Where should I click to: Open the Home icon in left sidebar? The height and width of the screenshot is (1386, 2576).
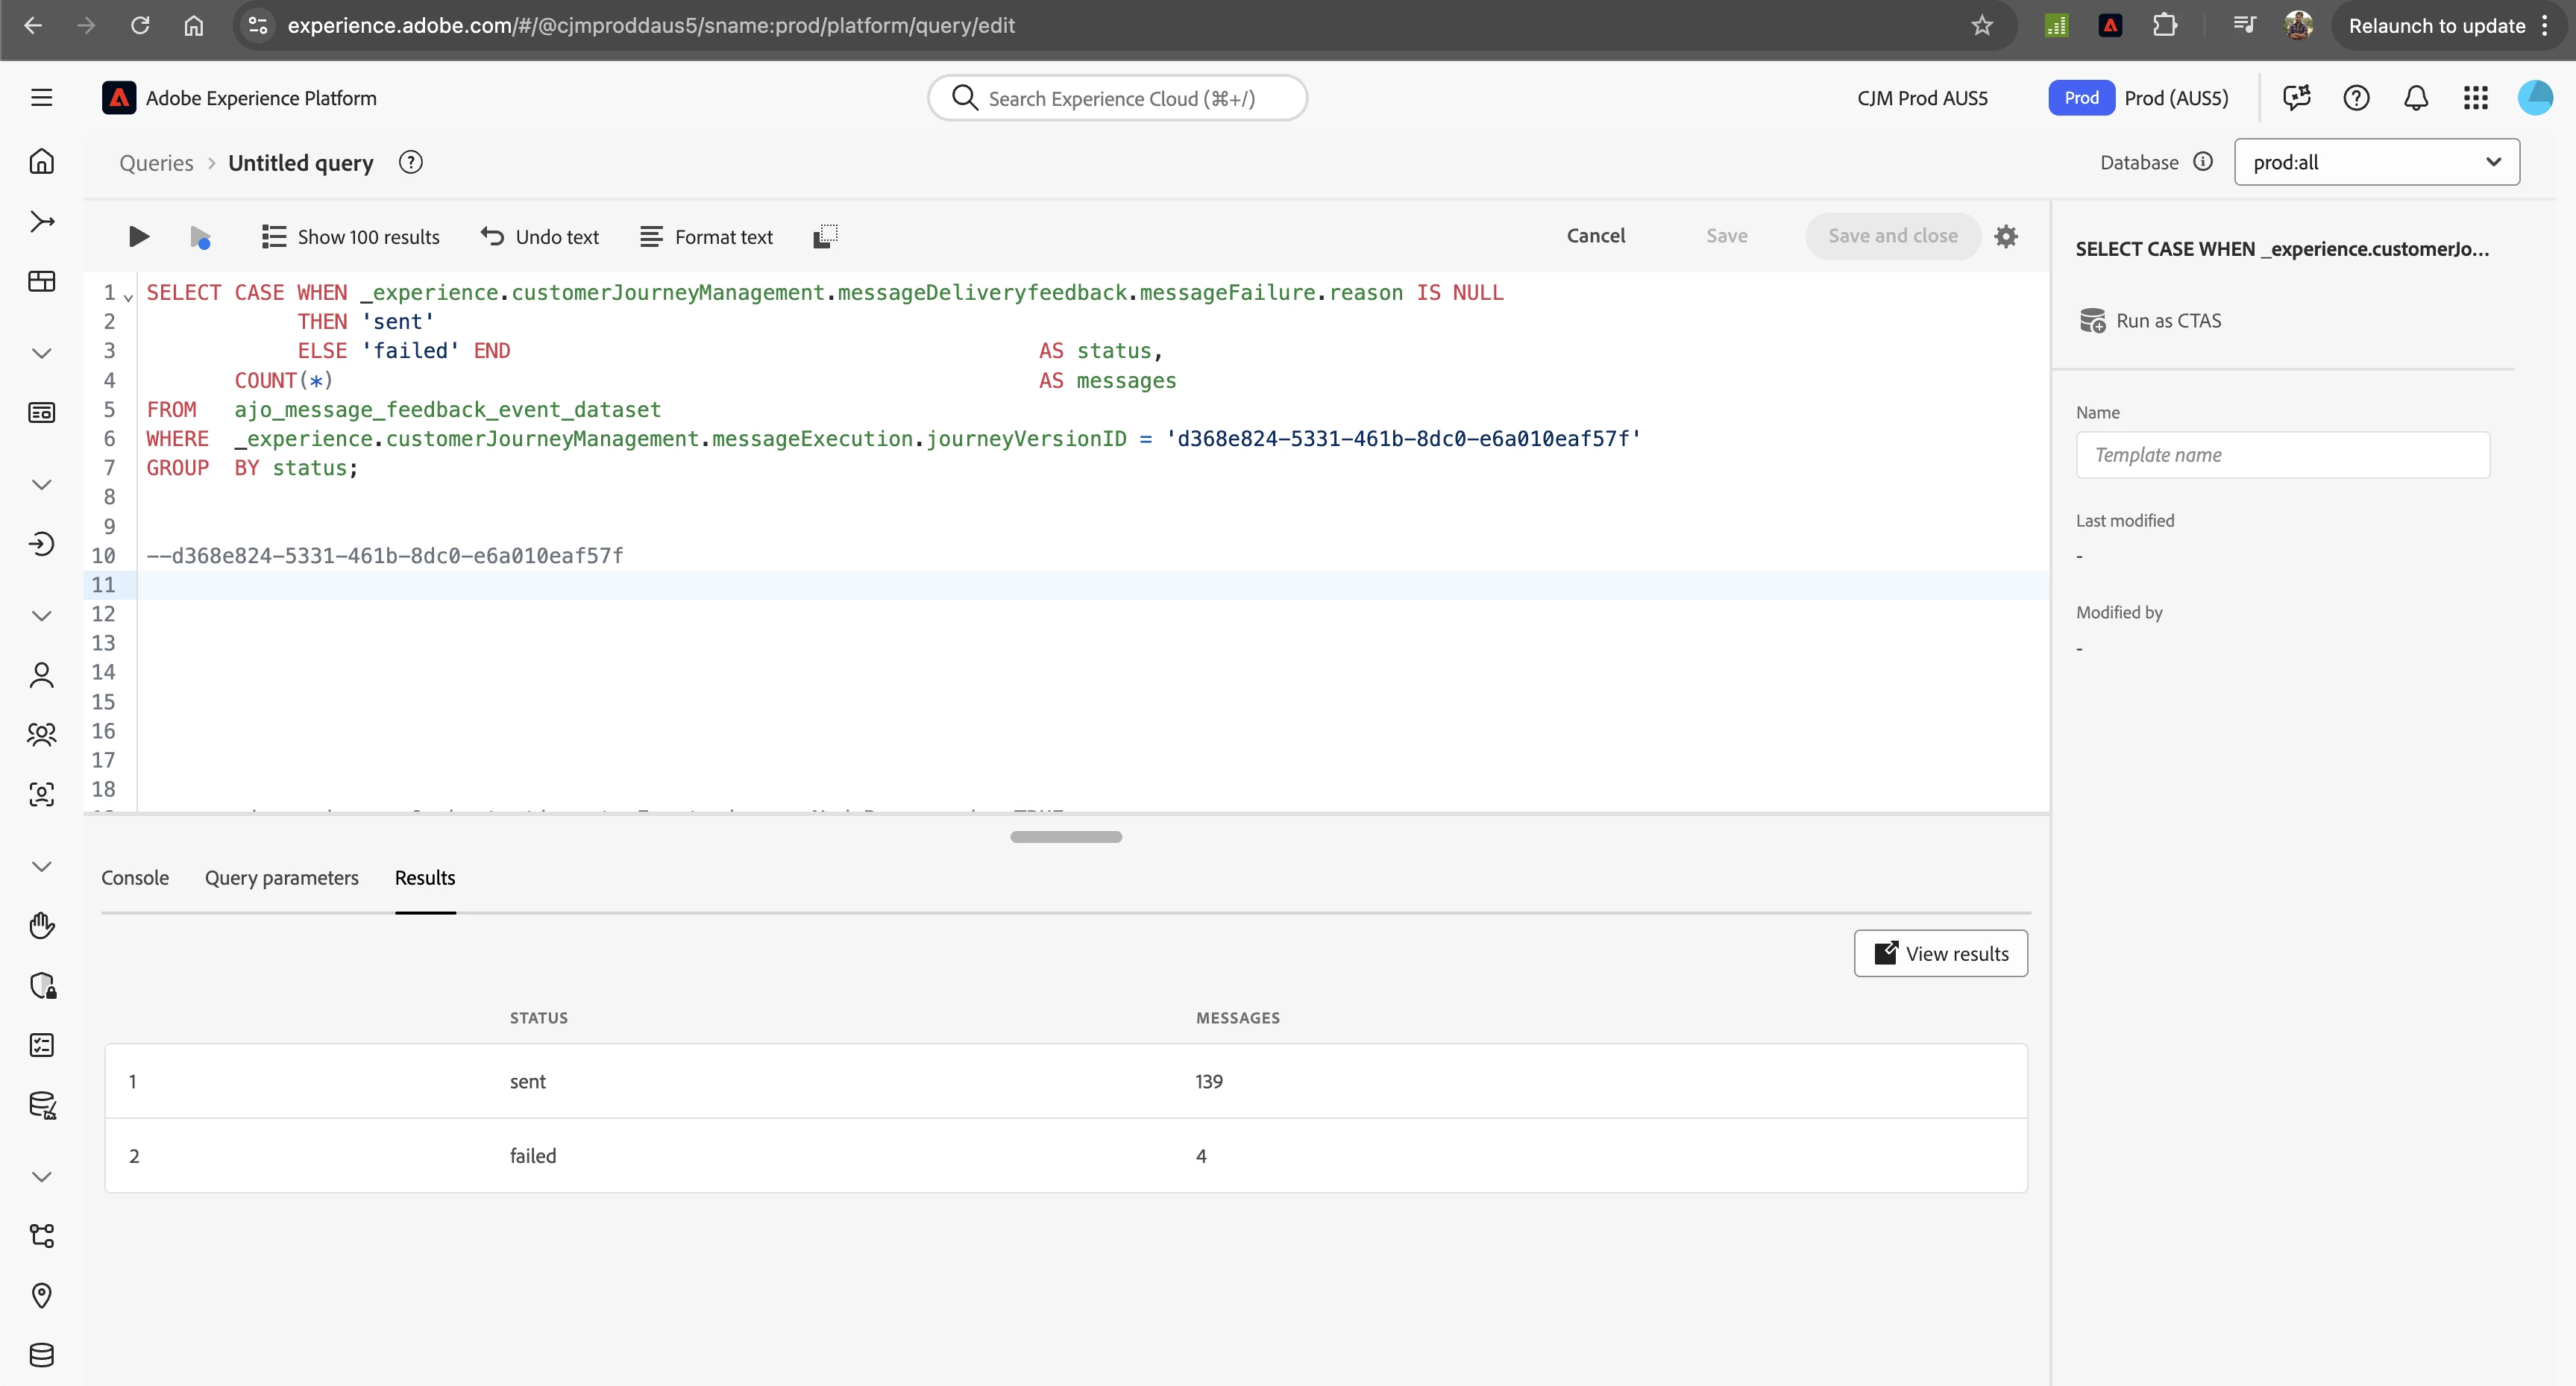(42, 161)
